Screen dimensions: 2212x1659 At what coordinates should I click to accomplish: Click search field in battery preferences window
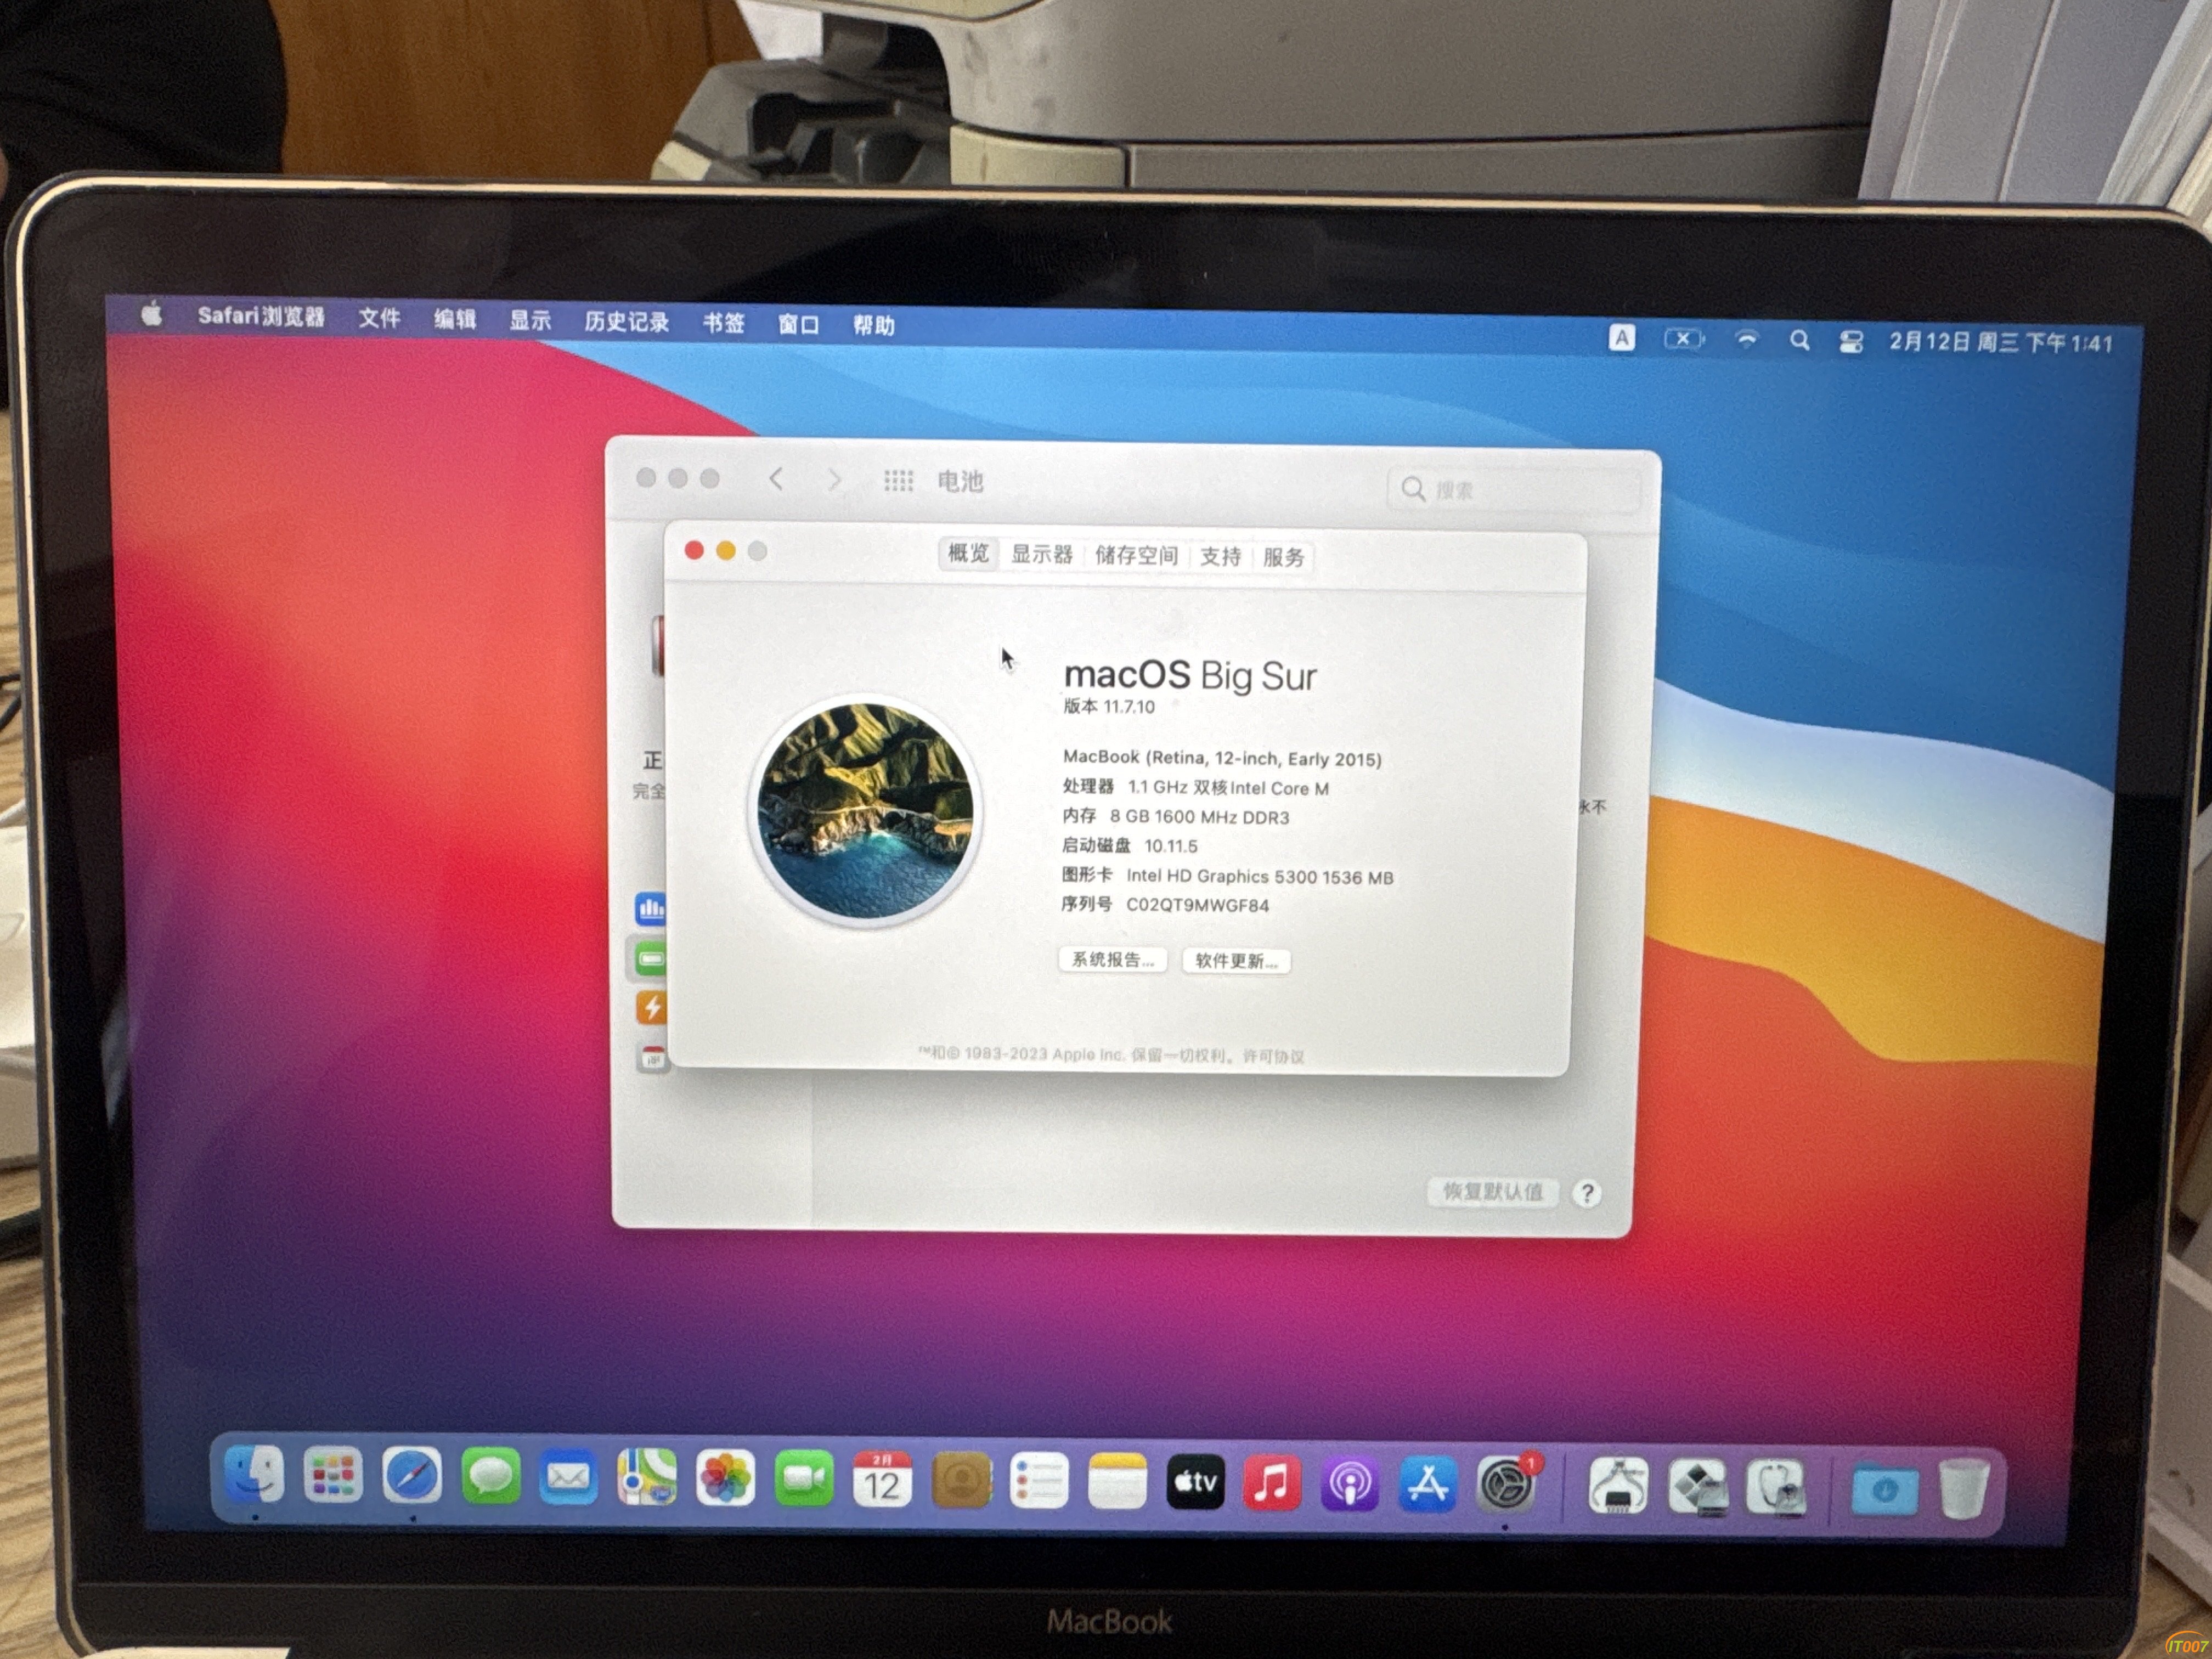pos(1513,489)
